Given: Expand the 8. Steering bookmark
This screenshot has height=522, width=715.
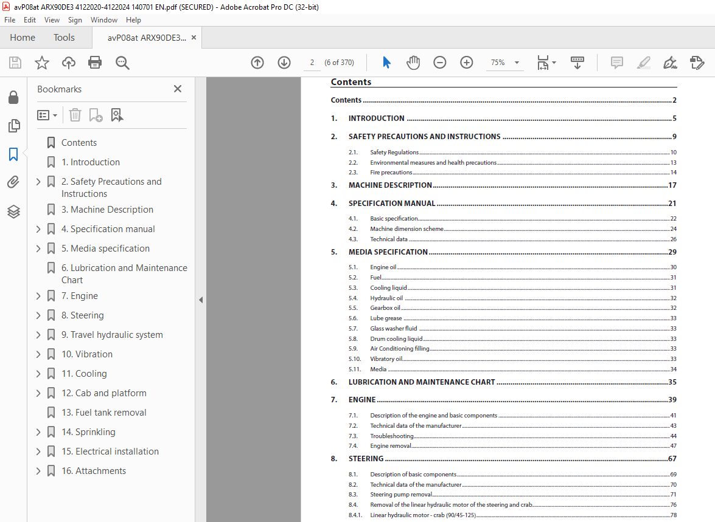Looking at the screenshot, I should (38, 315).
